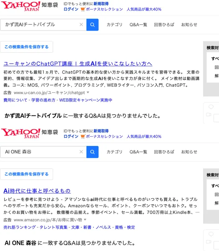Viewport: 219px width, 251px height.
Task: Open 学習の進め方 sitelink
Action: point(43,100)
